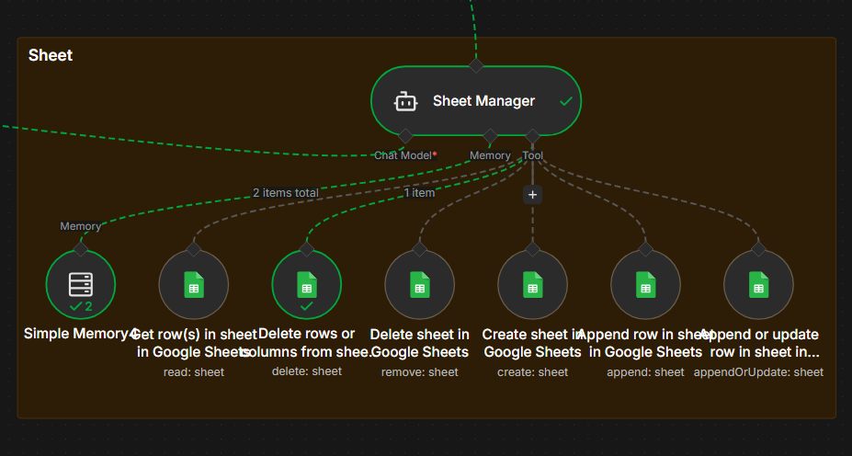Click diamond connector atop Delete sheet node
852x456 pixels.
[x=419, y=249]
